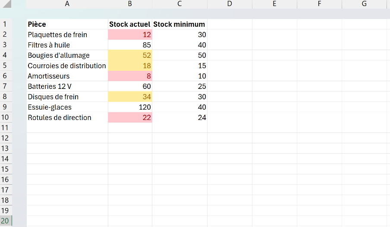This screenshot has height=227, width=390.
Task: Select the 'Disques de frein' cell
Action: tap(67, 97)
